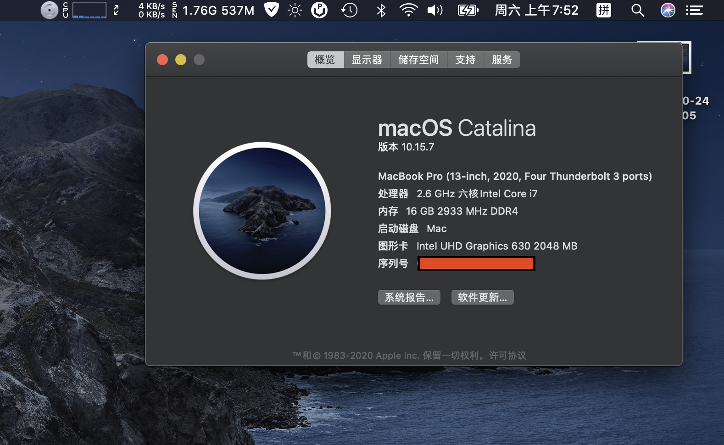The width and height of the screenshot is (724, 445).
Task: Click the 16 GB 2933 MHz DDR4 text
Action: pyautogui.click(x=462, y=211)
